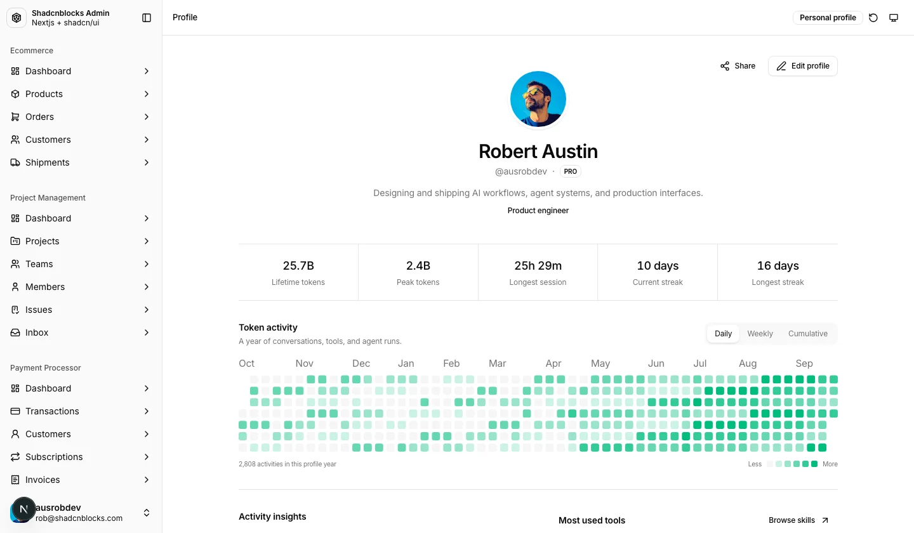Click Robert Austin's profile avatar

coord(538,99)
